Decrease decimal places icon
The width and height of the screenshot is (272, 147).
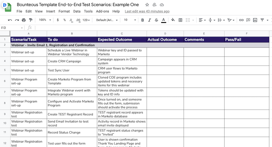[71, 20]
